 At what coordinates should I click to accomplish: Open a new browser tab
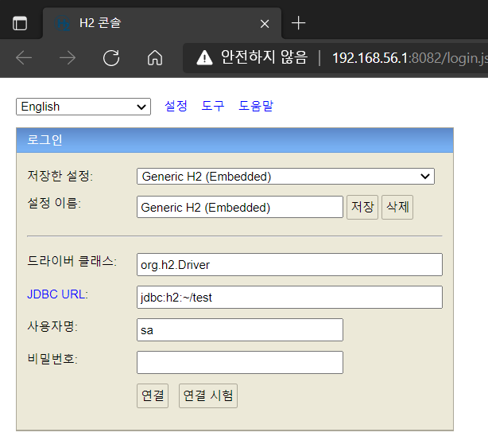click(x=298, y=23)
